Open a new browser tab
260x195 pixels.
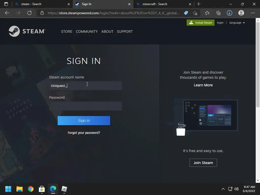pos(199,4)
